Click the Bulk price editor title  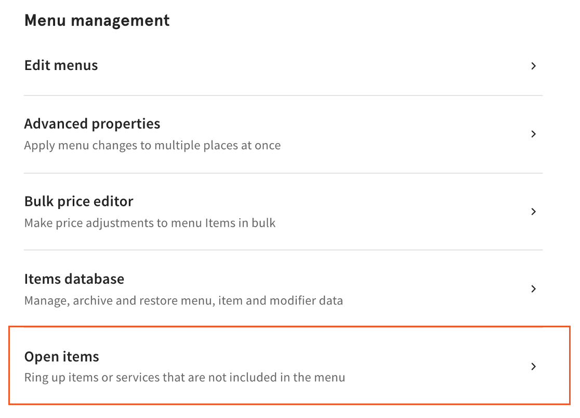78,202
